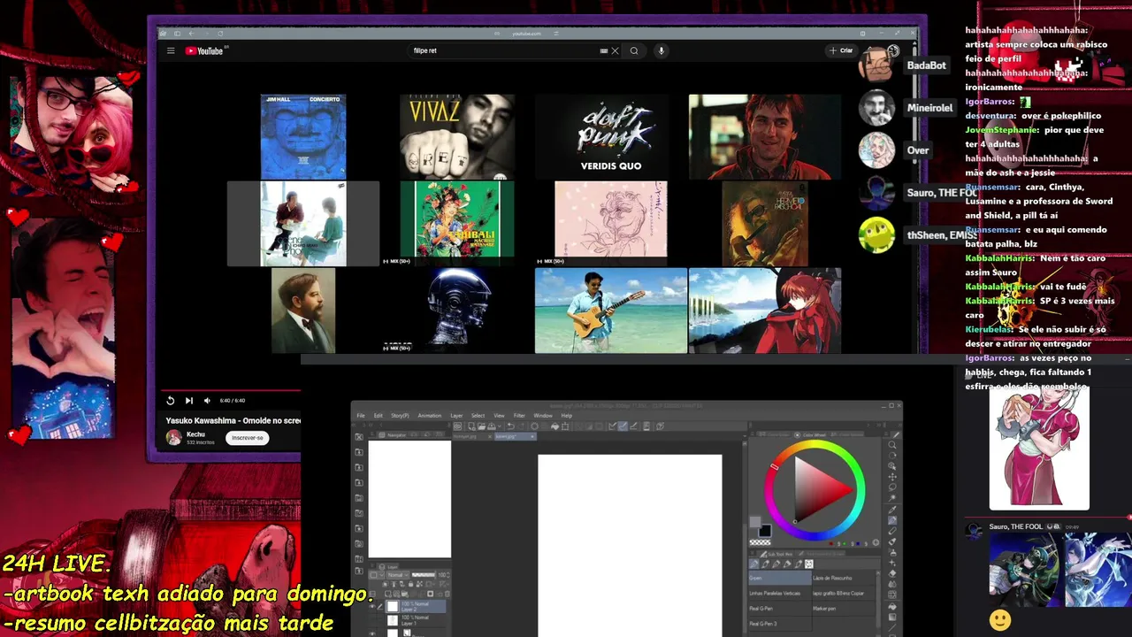Open the Story(P) menu
The height and width of the screenshot is (637, 1132).
[400, 416]
